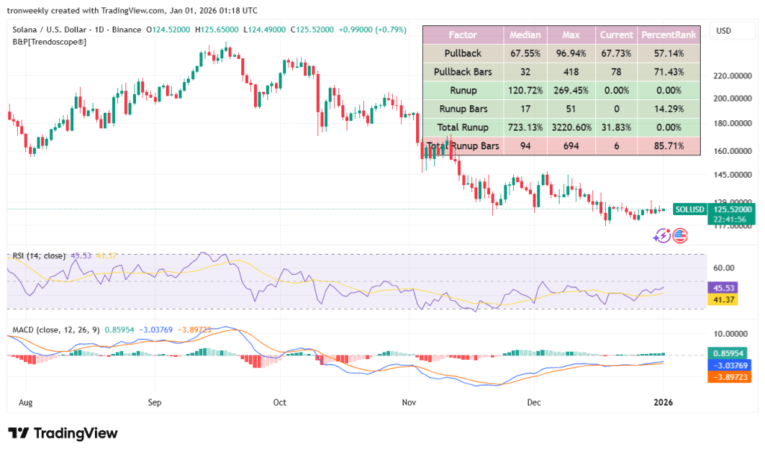Click the Runup max 269.45% cell

tap(571, 90)
